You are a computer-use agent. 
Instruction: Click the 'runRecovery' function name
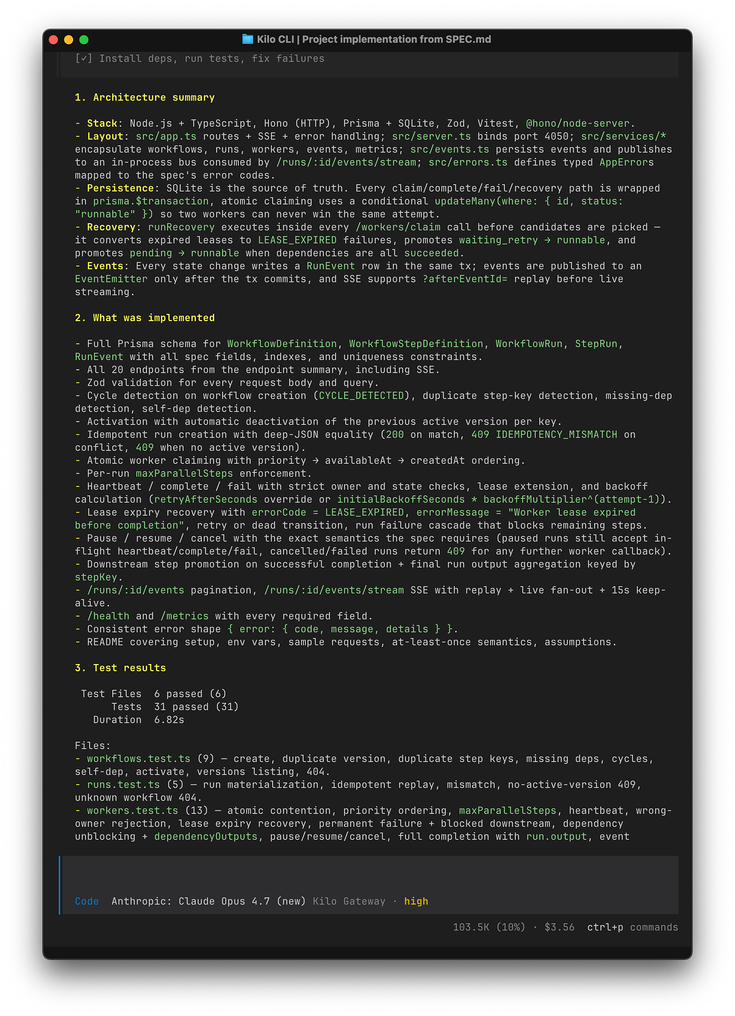click(x=181, y=227)
